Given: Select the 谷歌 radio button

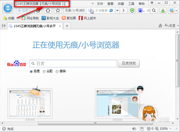Looking at the screenshot, I should point(44,72).
